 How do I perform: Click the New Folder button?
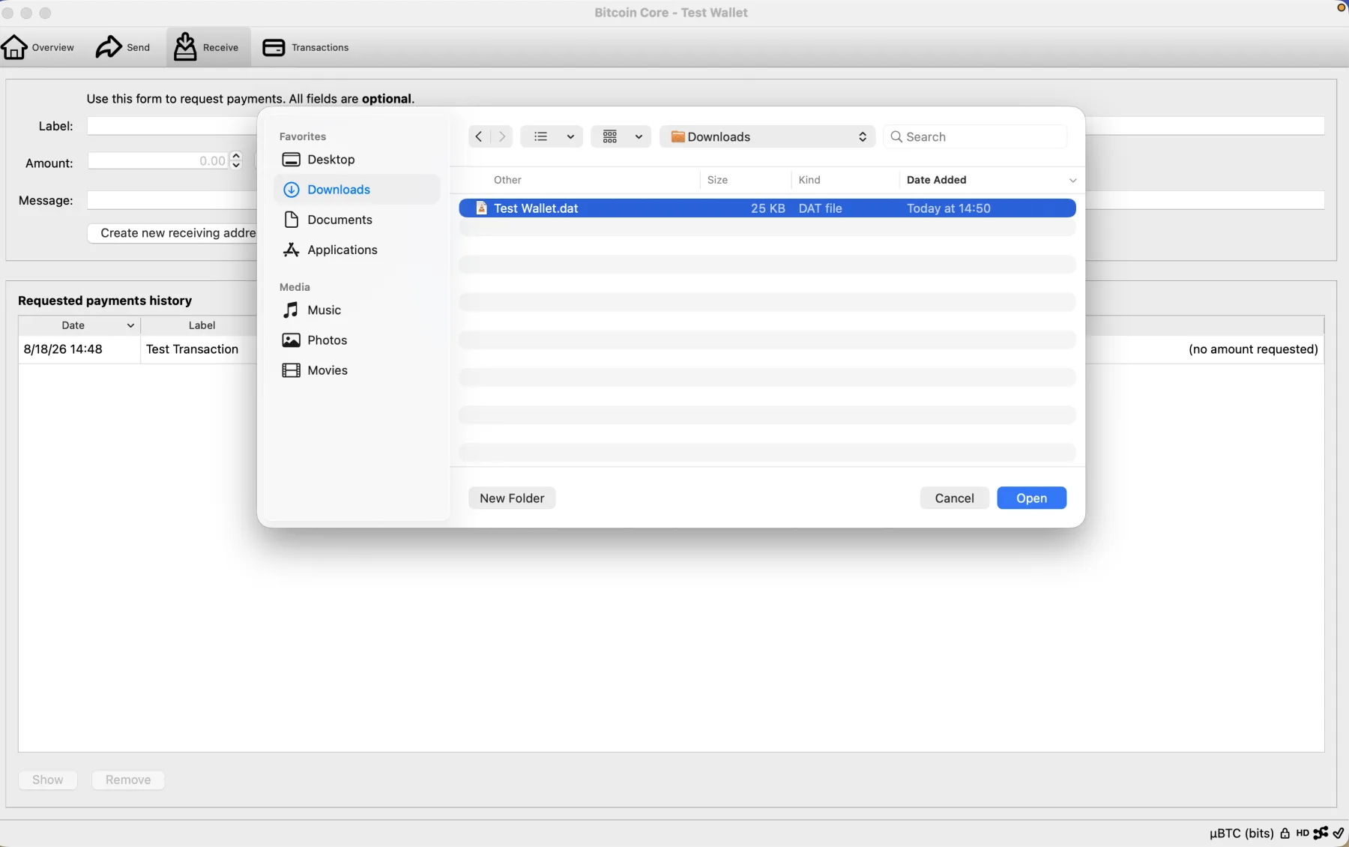(512, 498)
